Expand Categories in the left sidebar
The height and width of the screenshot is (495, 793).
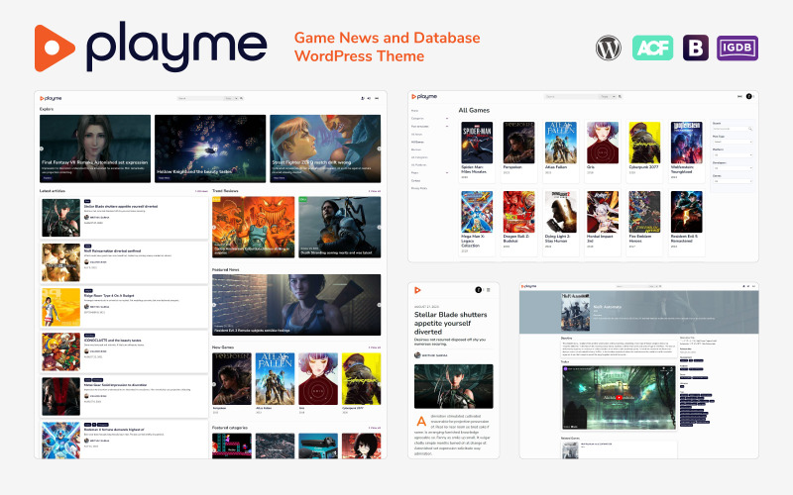[447, 118]
